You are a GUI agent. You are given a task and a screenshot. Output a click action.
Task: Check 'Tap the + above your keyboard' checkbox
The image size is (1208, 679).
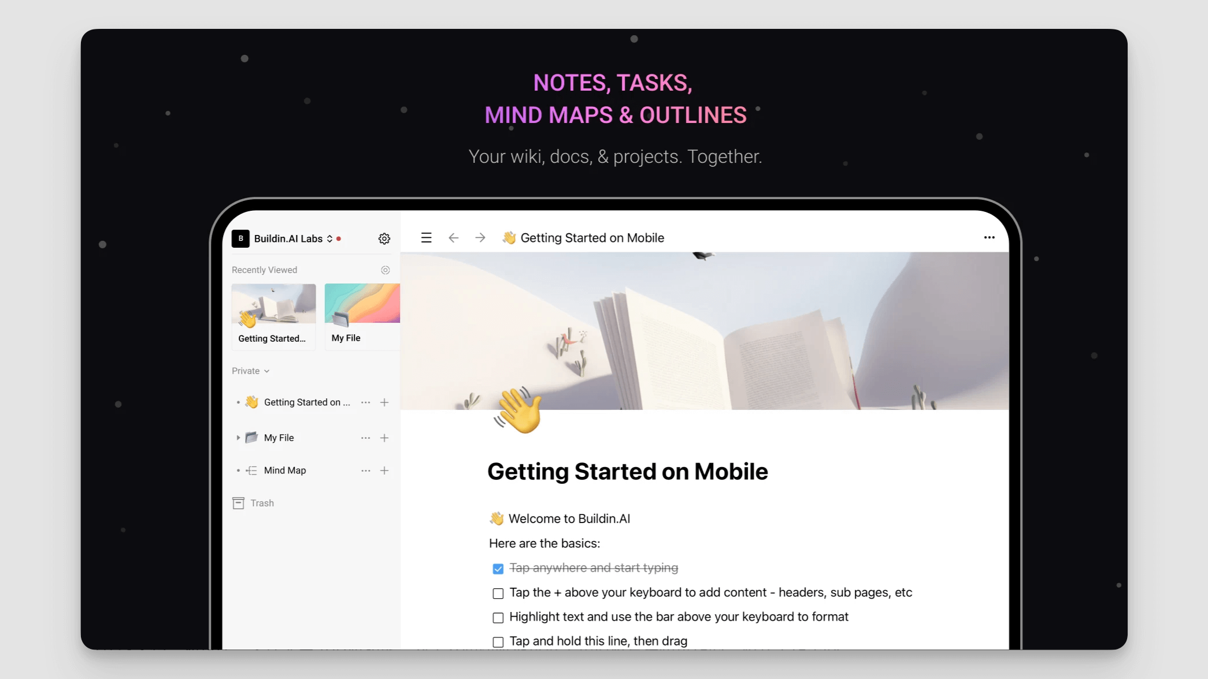498,594
